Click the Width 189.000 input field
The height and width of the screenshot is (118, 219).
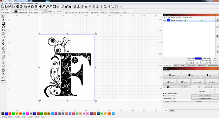click(25, 10)
